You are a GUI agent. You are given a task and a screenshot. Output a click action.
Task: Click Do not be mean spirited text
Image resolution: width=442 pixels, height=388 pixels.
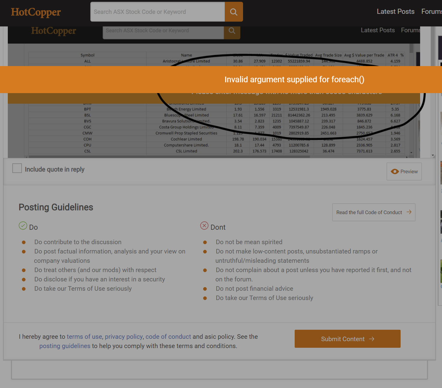coord(249,242)
